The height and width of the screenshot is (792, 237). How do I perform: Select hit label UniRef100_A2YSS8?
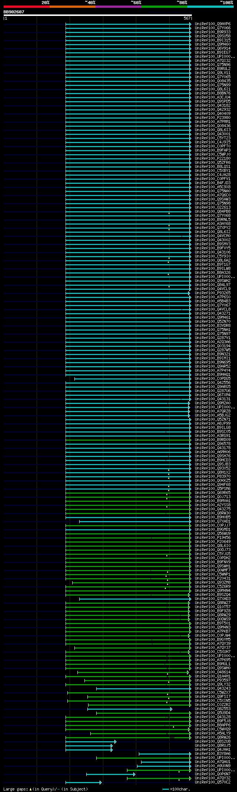click(213, 505)
